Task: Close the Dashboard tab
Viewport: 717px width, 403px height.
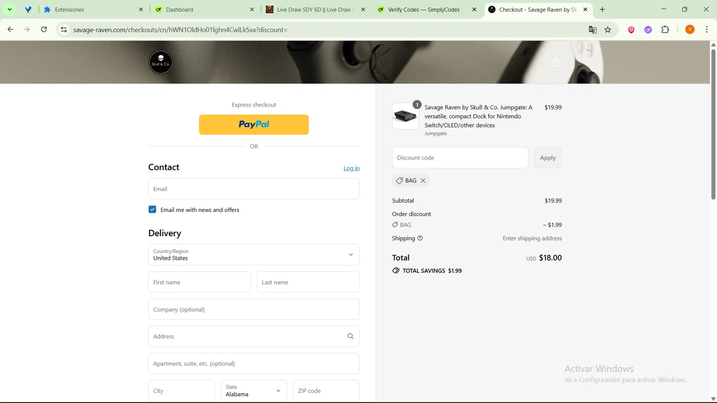Action: tap(252, 10)
